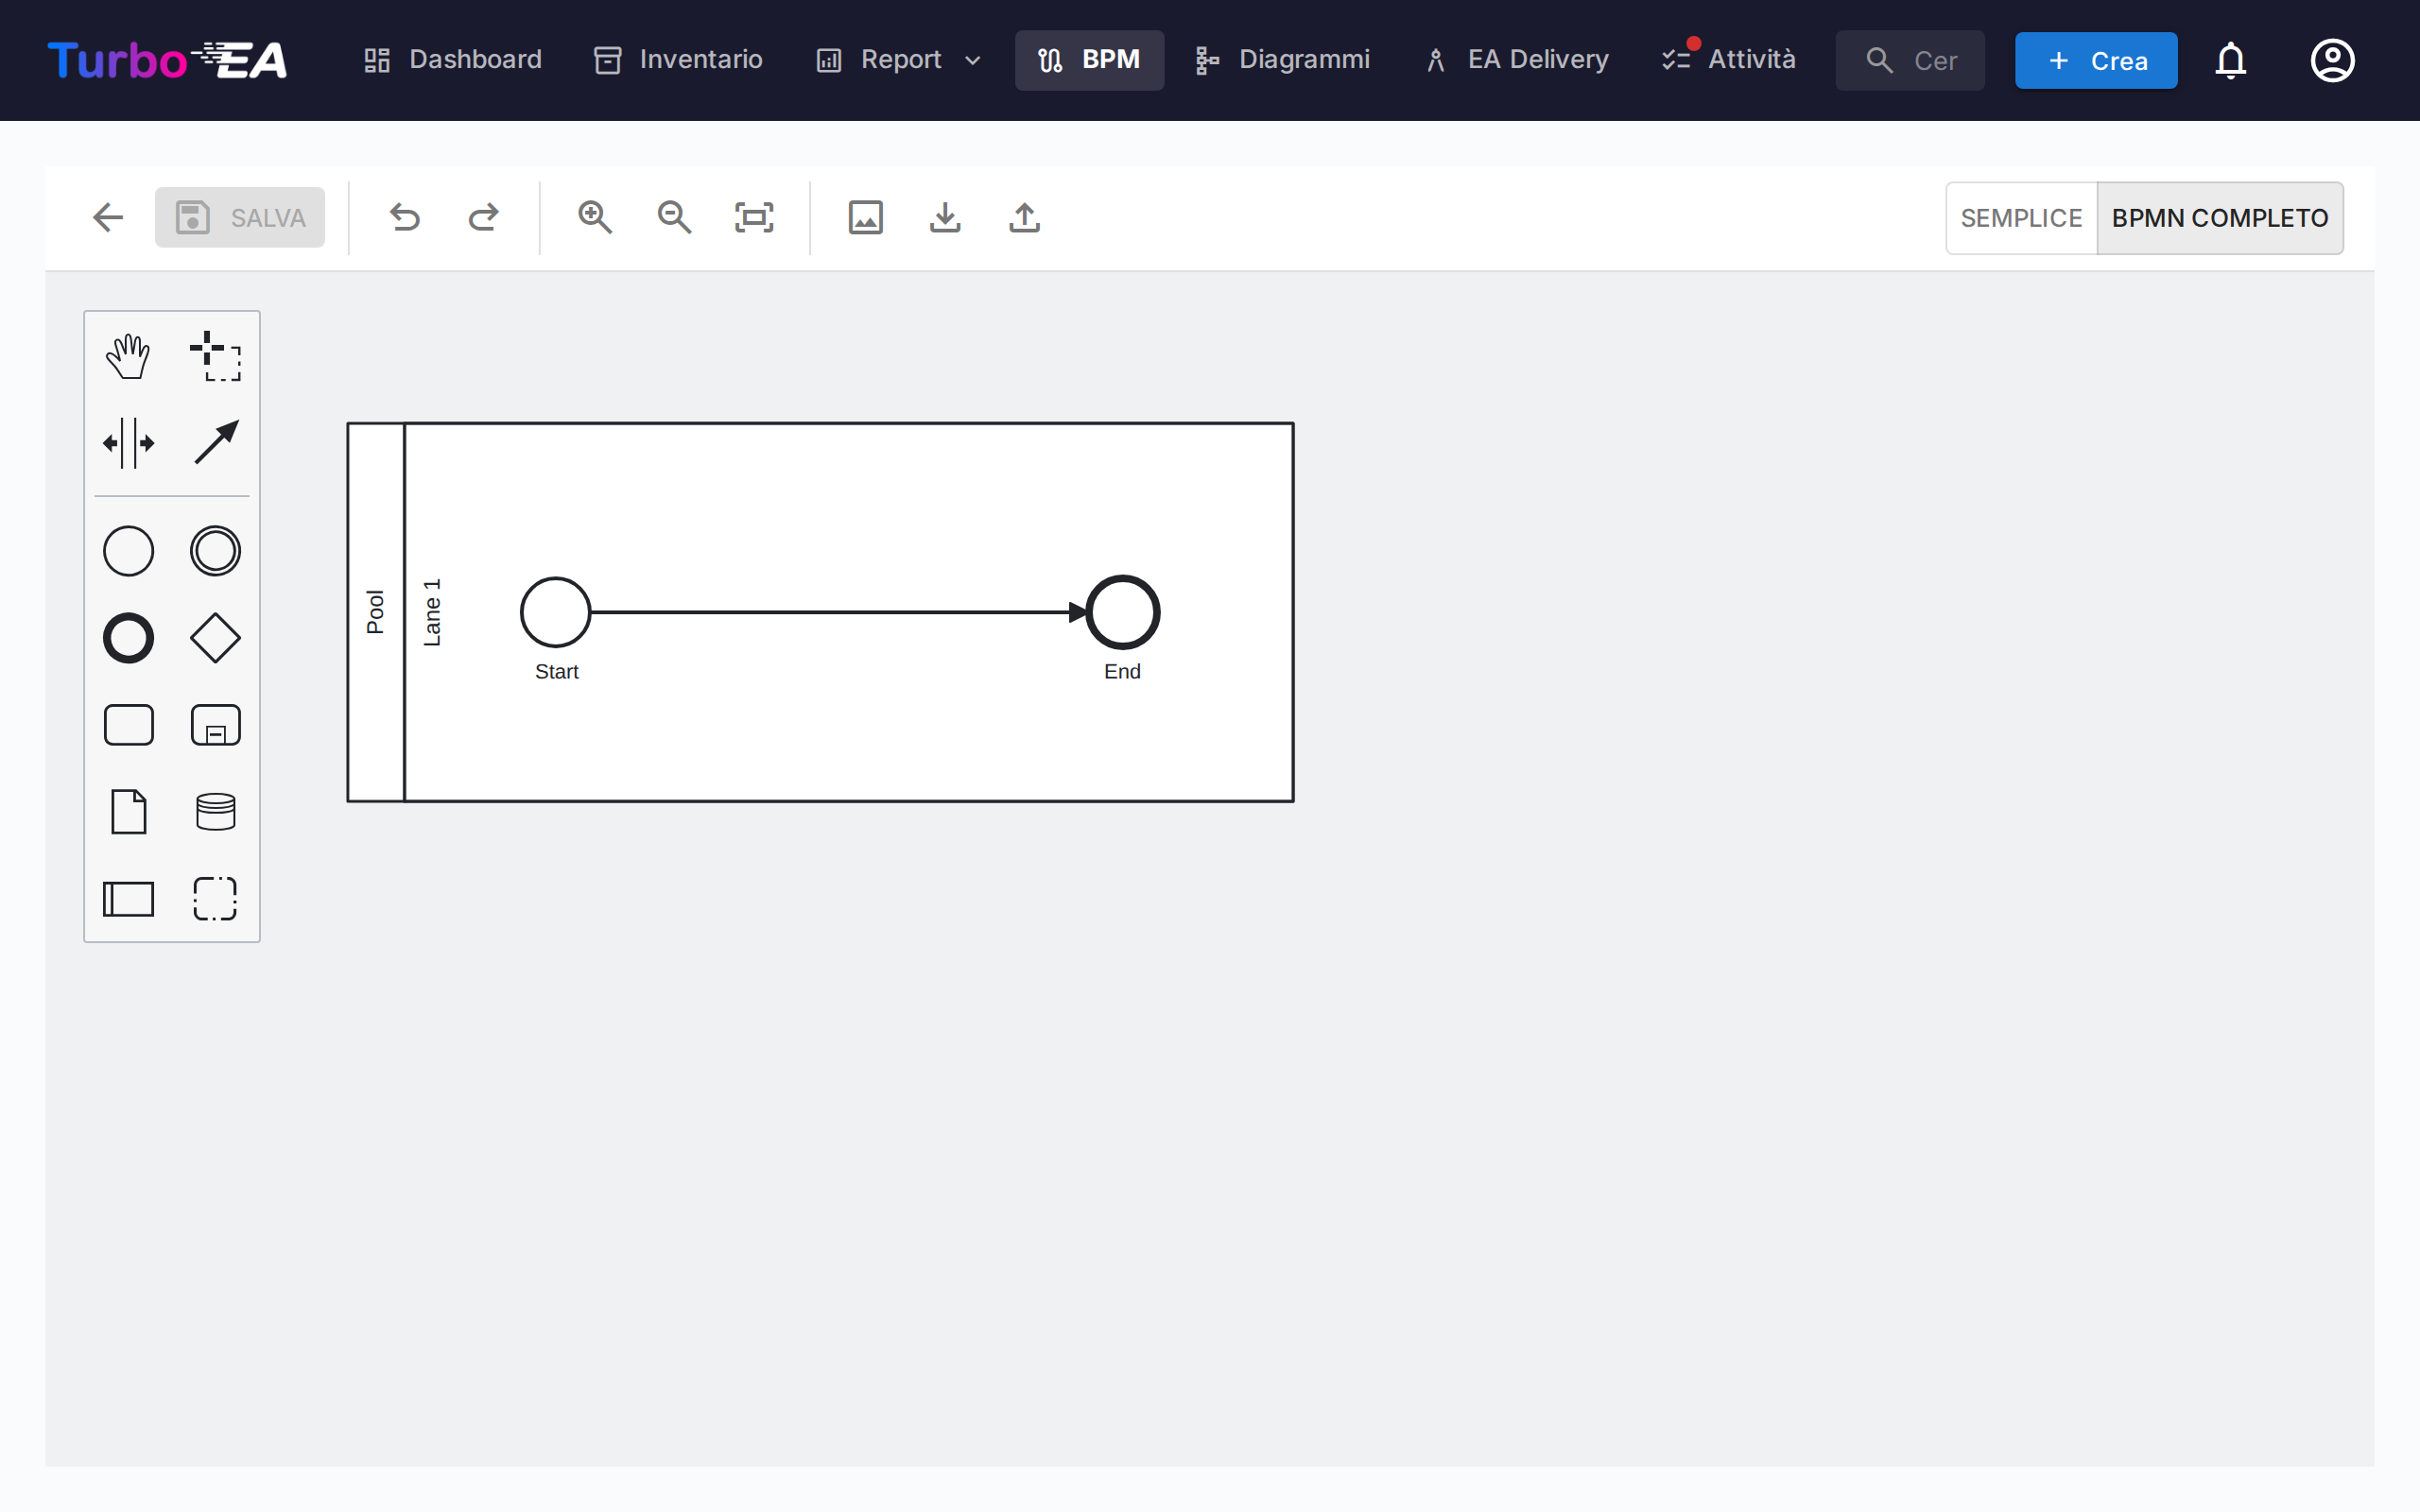Screen dimensions: 2420x1512
Task: Click the SALVA button
Action: [240, 217]
